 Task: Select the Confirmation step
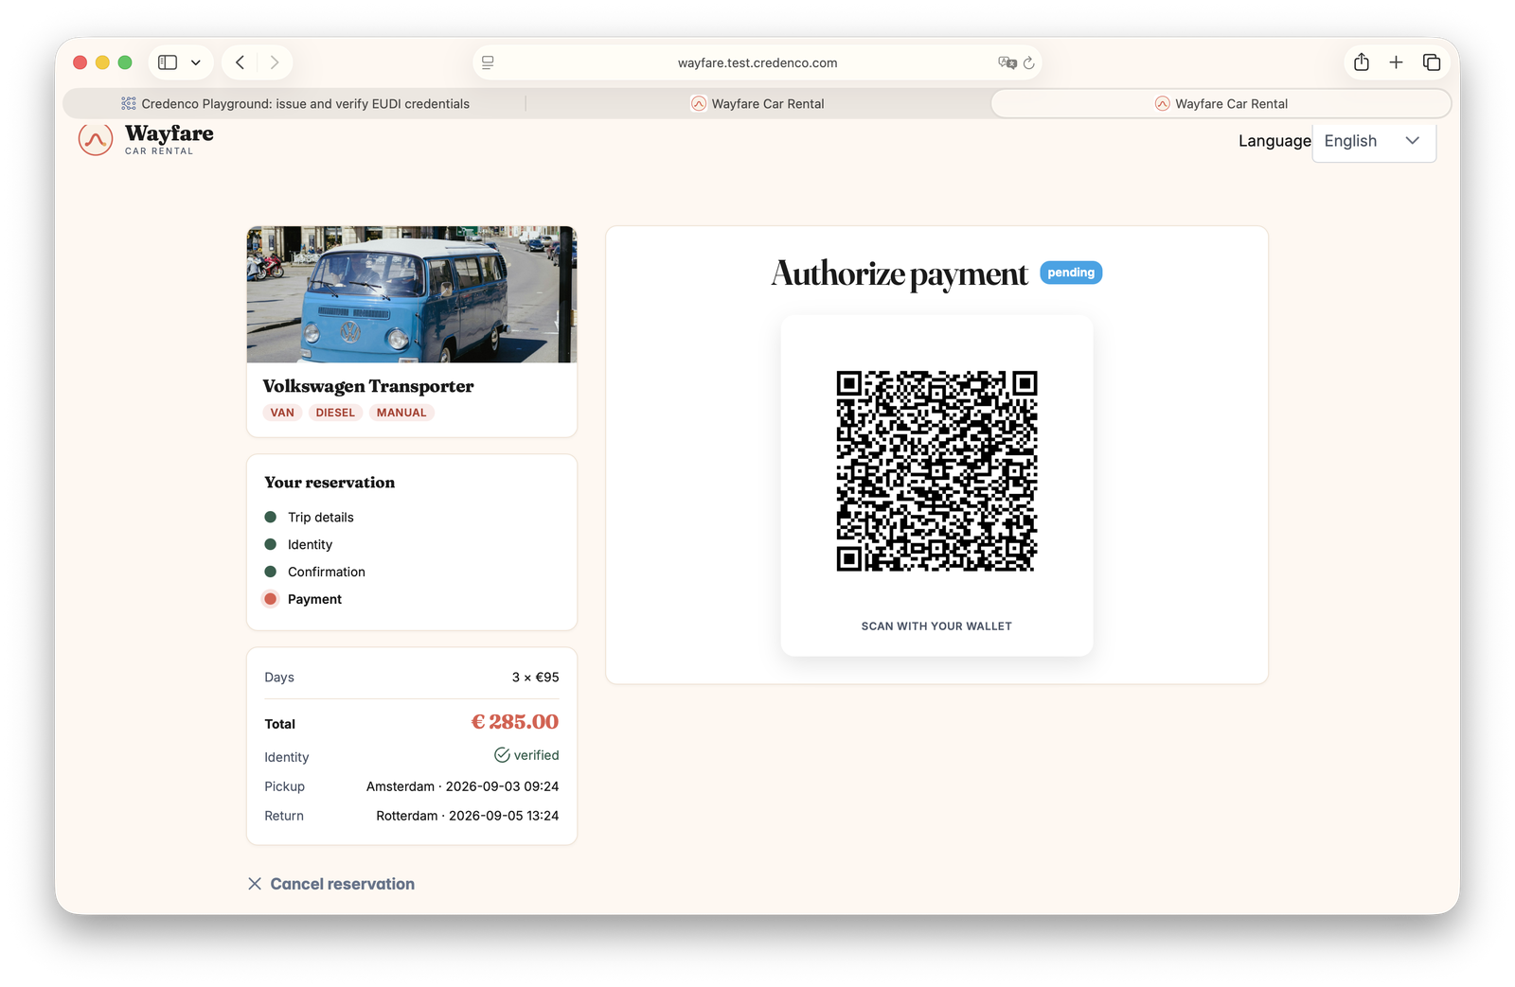click(x=315, y=573)
